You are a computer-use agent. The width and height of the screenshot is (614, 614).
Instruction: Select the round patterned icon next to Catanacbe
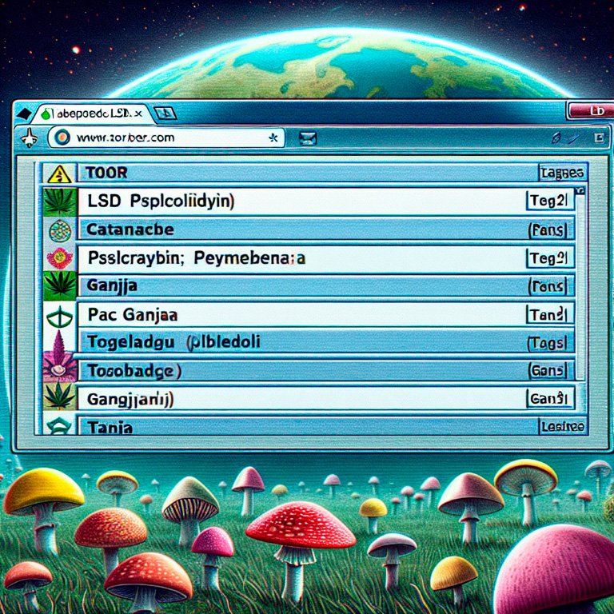pos(59,230)
